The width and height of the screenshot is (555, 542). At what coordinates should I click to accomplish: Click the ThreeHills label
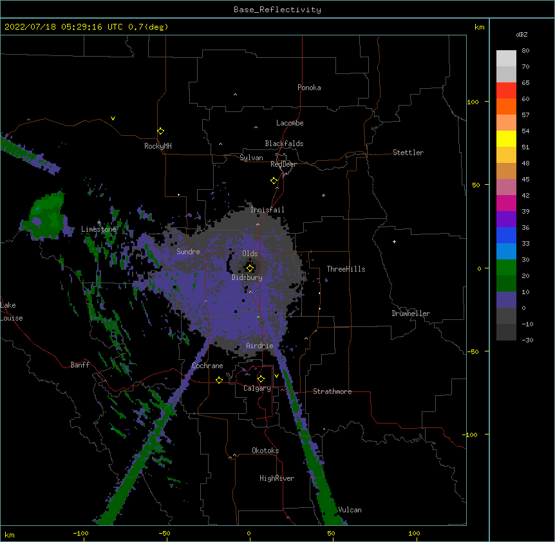(346, 269)
